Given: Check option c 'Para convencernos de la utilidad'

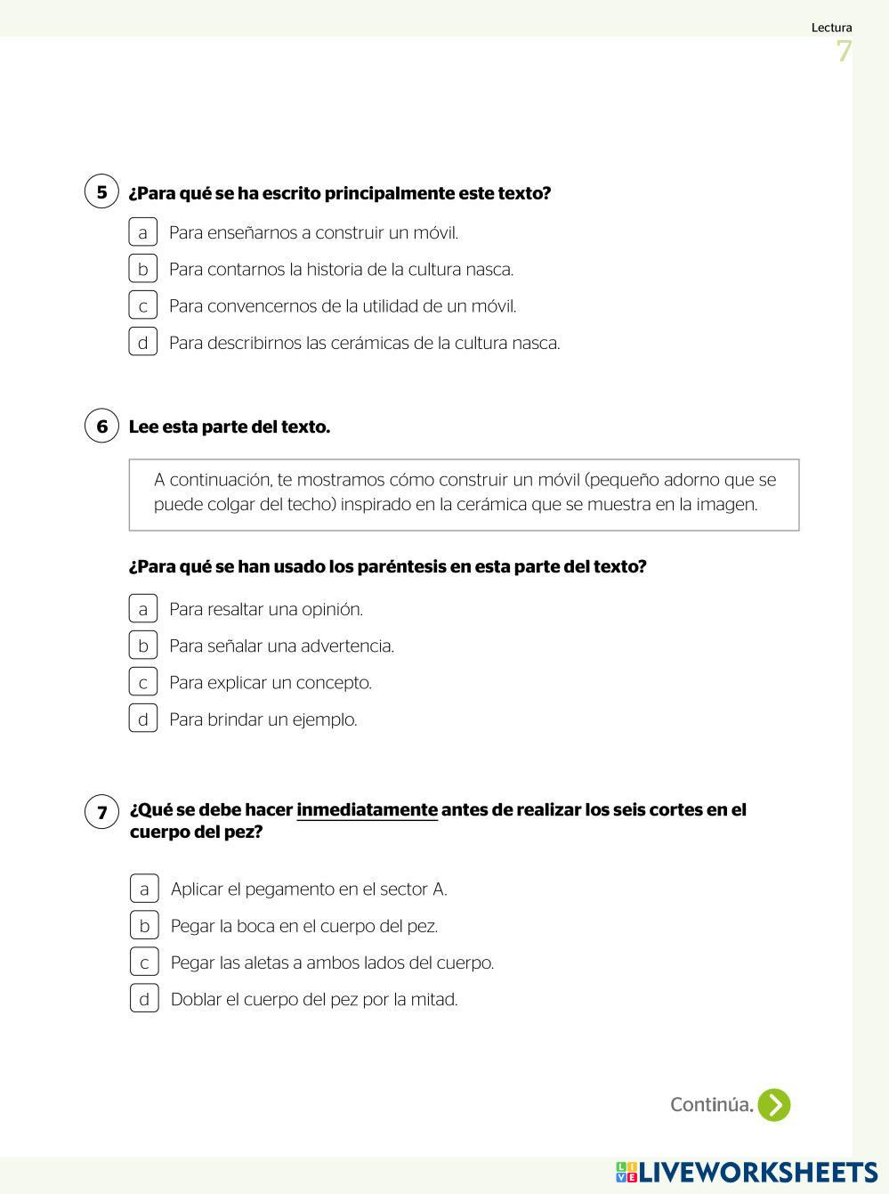Looking at the screenshot, I should click(142, 305).
